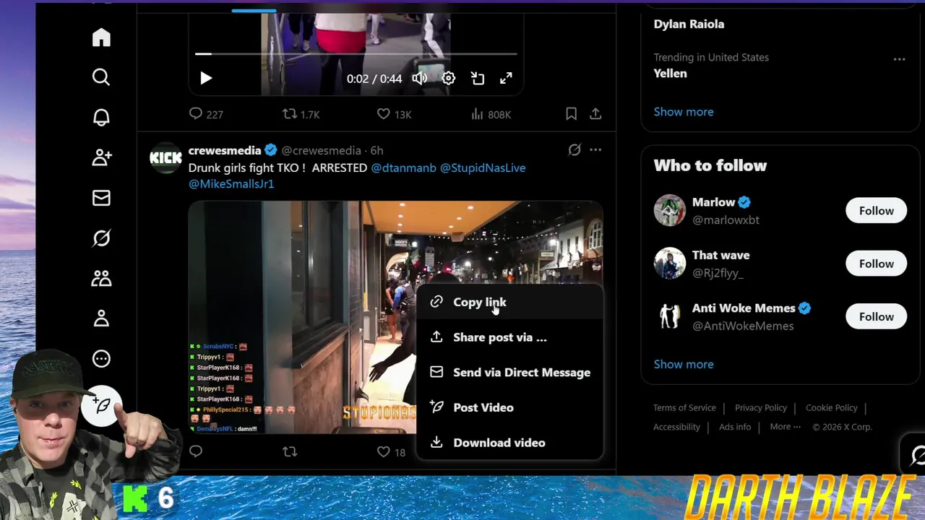The height and width of the screenshot is (520, 925).
Task: Open crewesmedia display name link
Action: click(225, 150)
